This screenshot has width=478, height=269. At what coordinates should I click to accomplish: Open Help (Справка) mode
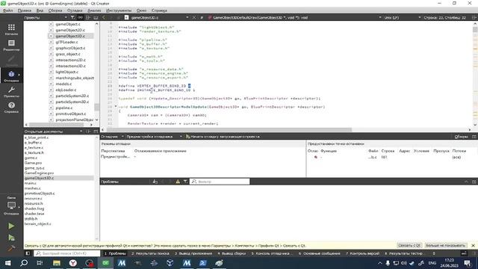point(11,107)
